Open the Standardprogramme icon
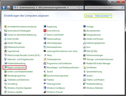The height and width of the screenshot is (96, 126). pyautogui.click(x=5, y=76)
